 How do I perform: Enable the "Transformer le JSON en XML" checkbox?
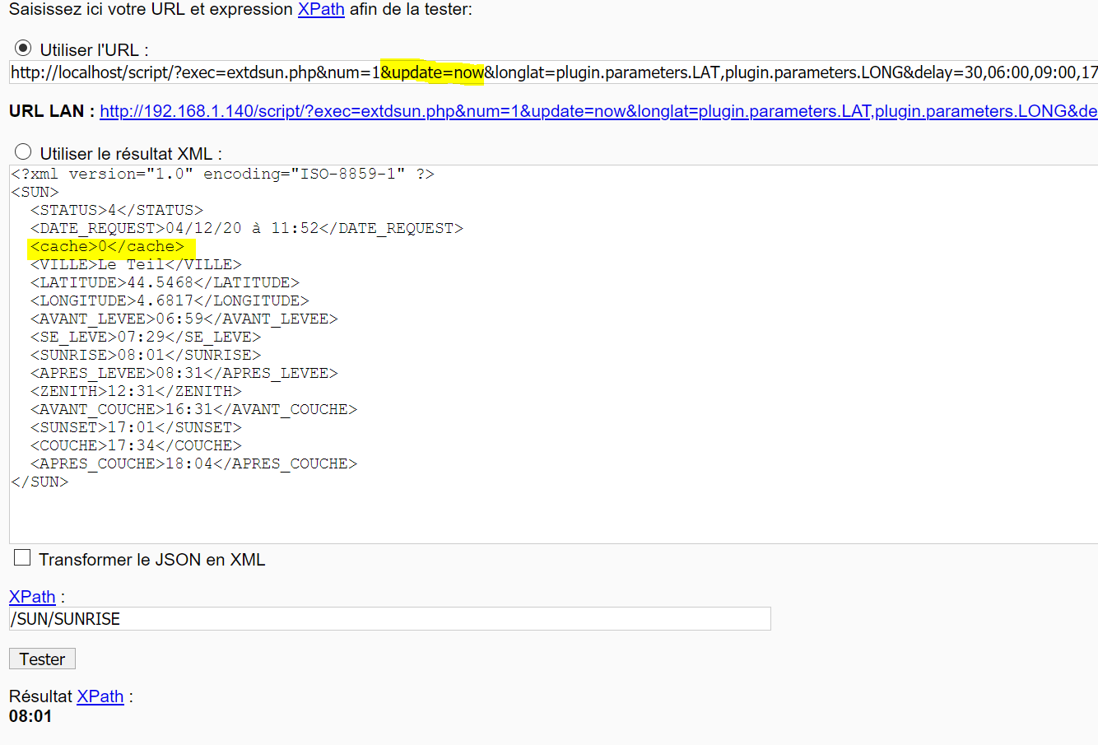22,558
